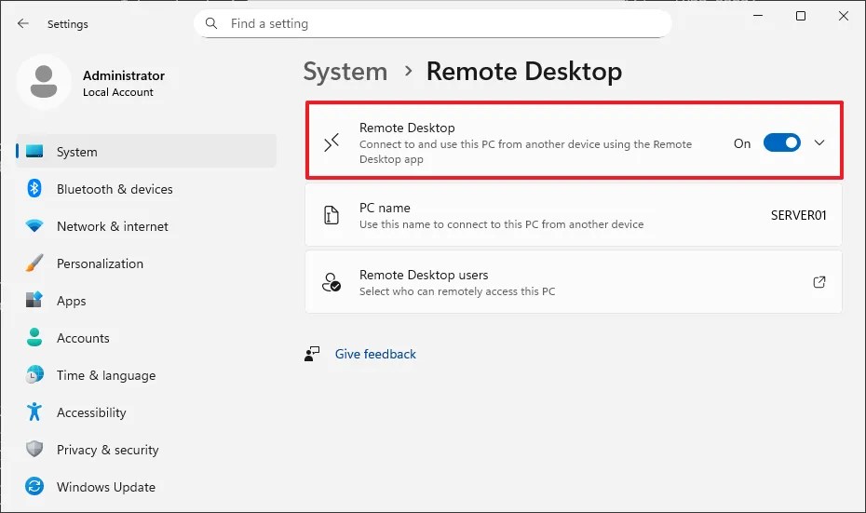Select the System sidebar item
866x513 pixels.
tap(146, 152)
